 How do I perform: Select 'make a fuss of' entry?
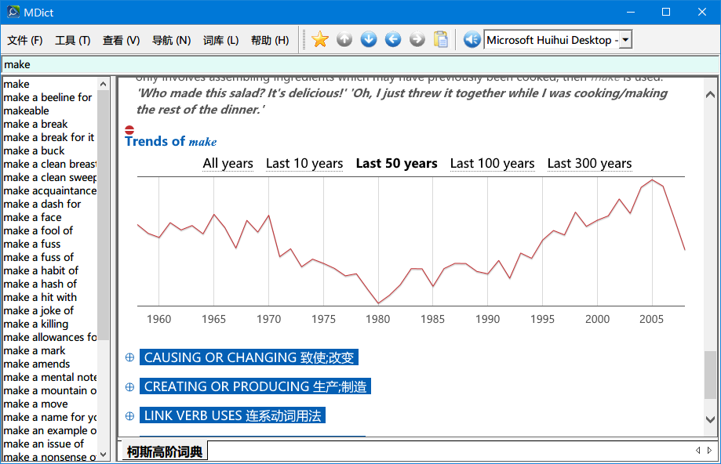pos(38,257)
